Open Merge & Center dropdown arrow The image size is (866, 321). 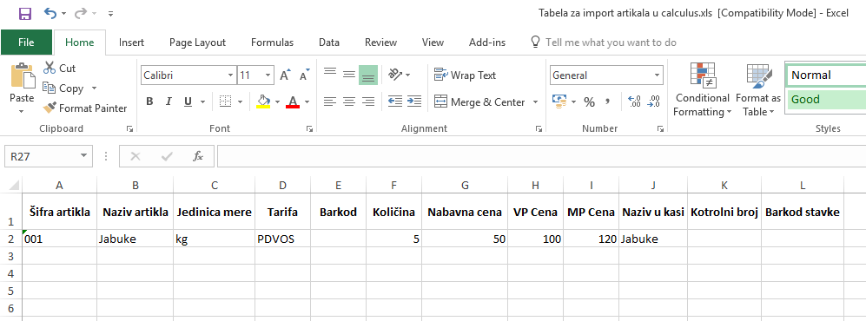tap(535, 102)
